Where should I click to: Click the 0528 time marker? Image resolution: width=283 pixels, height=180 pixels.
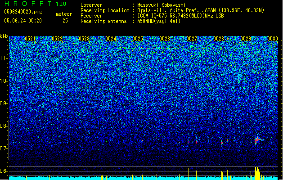[219, 39]
